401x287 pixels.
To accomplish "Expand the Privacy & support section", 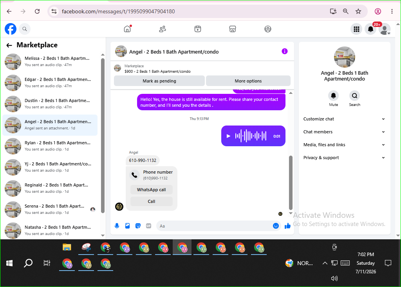I will pyautogui.click(x=344, y=158).
